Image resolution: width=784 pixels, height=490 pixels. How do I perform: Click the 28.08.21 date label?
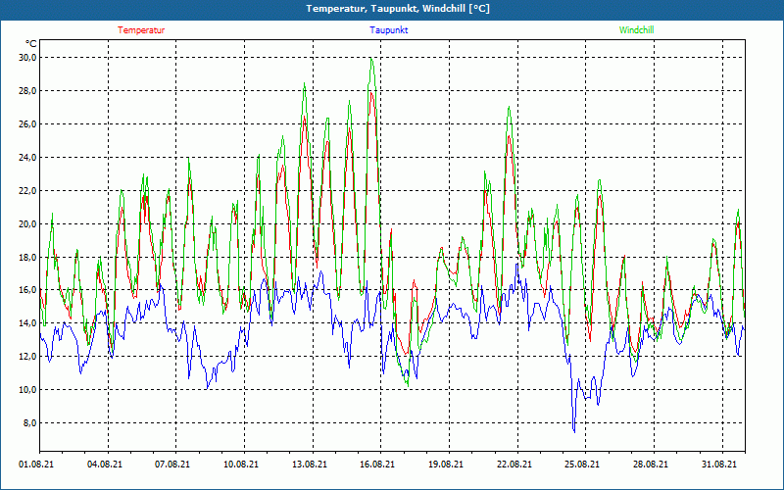coord(651,465)
